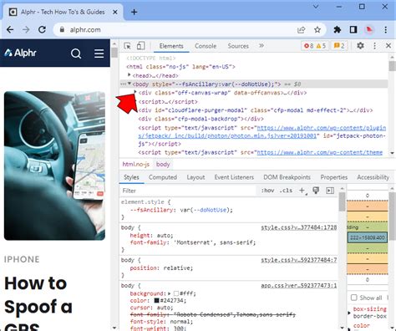This screenshot has height=331, width=396.
Task: Click the browser back arrow
Action: click(10, 29)
